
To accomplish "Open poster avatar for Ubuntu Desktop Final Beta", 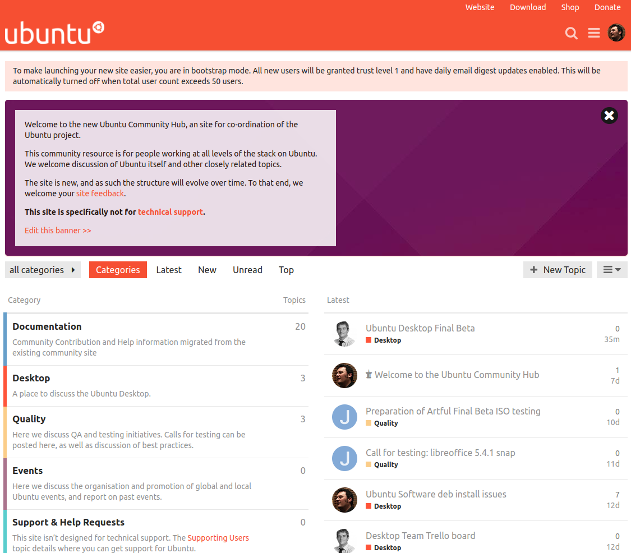I will coord(344,334).
